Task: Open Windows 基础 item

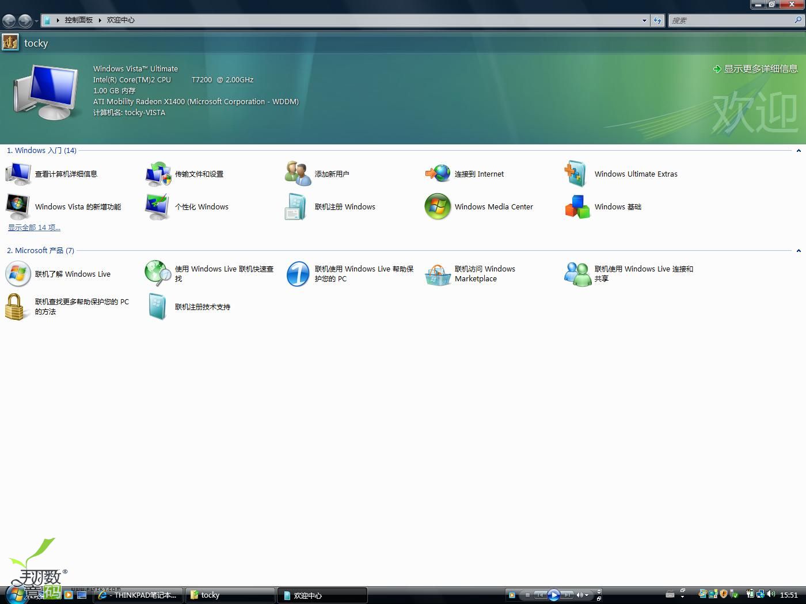Action: [603, 207]
